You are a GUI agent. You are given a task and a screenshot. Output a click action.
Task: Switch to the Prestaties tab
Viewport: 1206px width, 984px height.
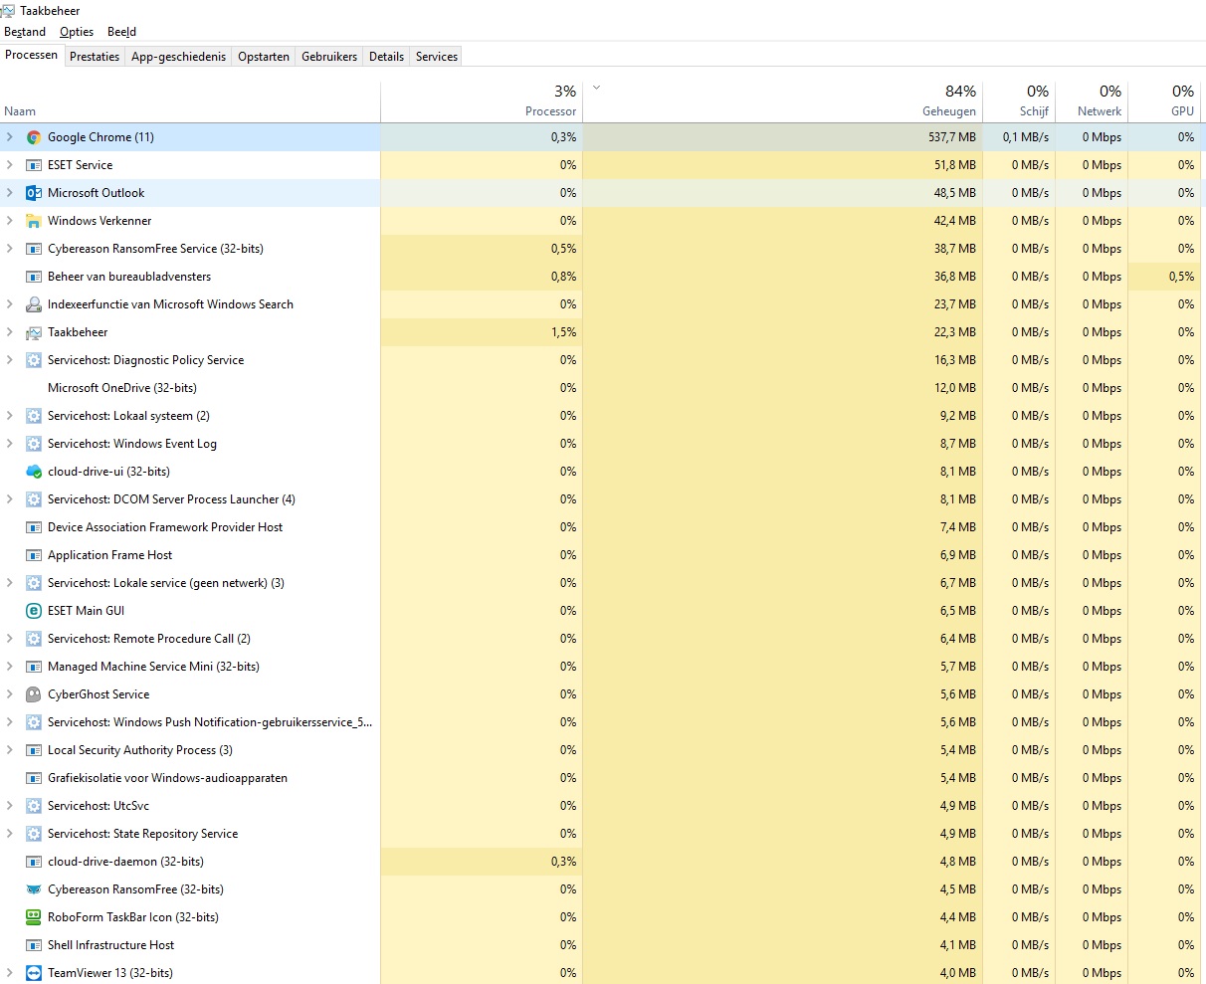click(x=95, y=57)
